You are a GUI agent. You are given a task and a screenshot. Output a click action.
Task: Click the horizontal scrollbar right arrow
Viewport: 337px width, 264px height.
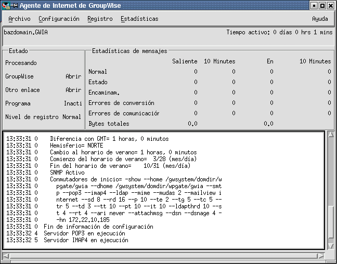pyautogui.click(x=322, y=256)
